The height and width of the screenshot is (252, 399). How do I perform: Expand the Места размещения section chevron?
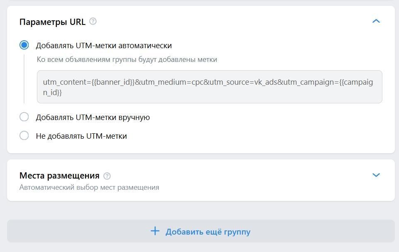point(376,175)
